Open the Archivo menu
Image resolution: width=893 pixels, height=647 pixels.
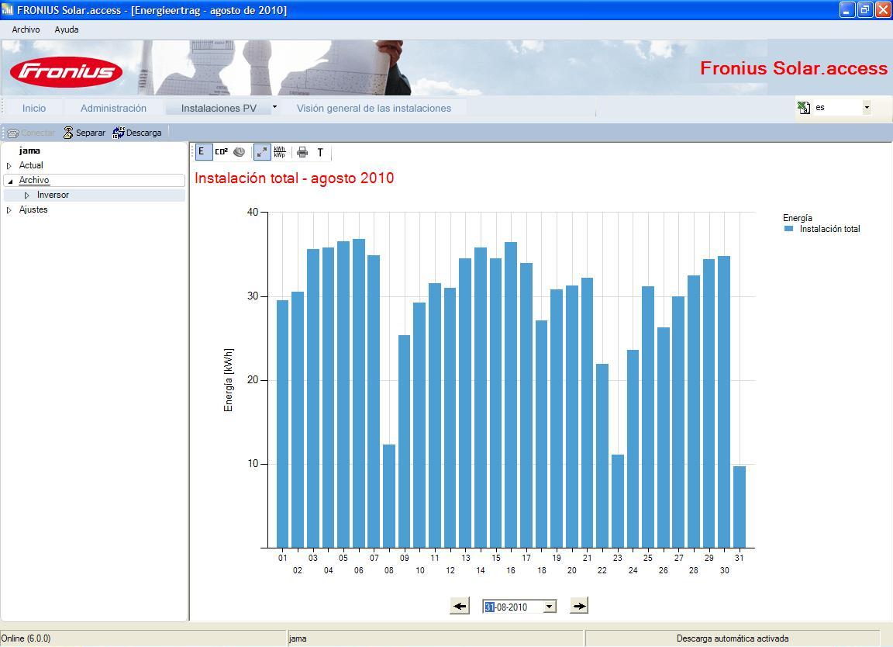point(26,29)
